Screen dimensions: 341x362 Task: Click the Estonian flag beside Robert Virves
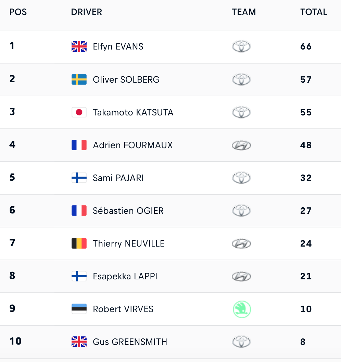click(x=79, y=309)
